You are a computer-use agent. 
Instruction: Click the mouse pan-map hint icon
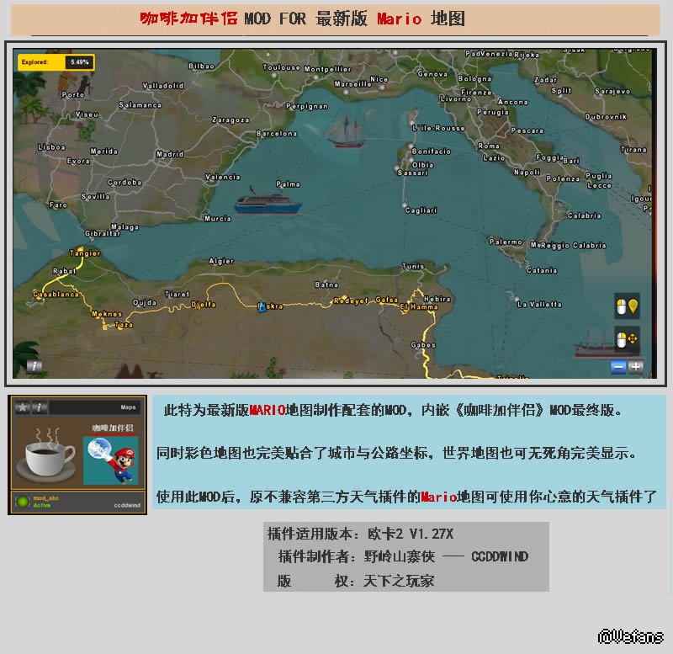coord(627,339)
